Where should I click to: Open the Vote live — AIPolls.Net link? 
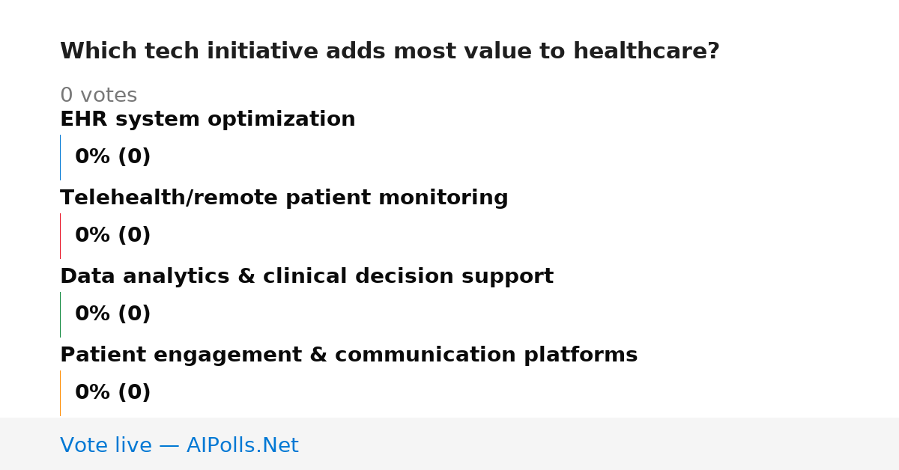tap(179, 446)
